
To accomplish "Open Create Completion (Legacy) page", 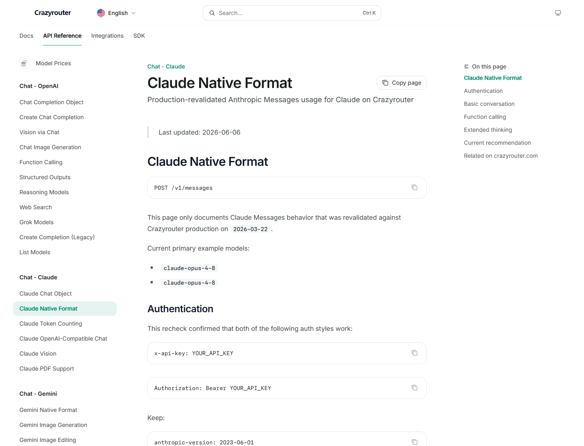I will pos(57,237).
